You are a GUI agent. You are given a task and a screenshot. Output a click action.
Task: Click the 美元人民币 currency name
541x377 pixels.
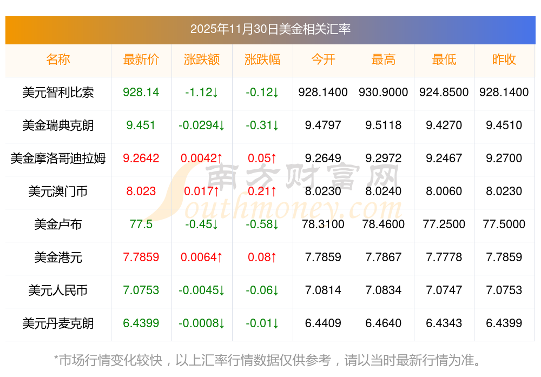point(58,290)
